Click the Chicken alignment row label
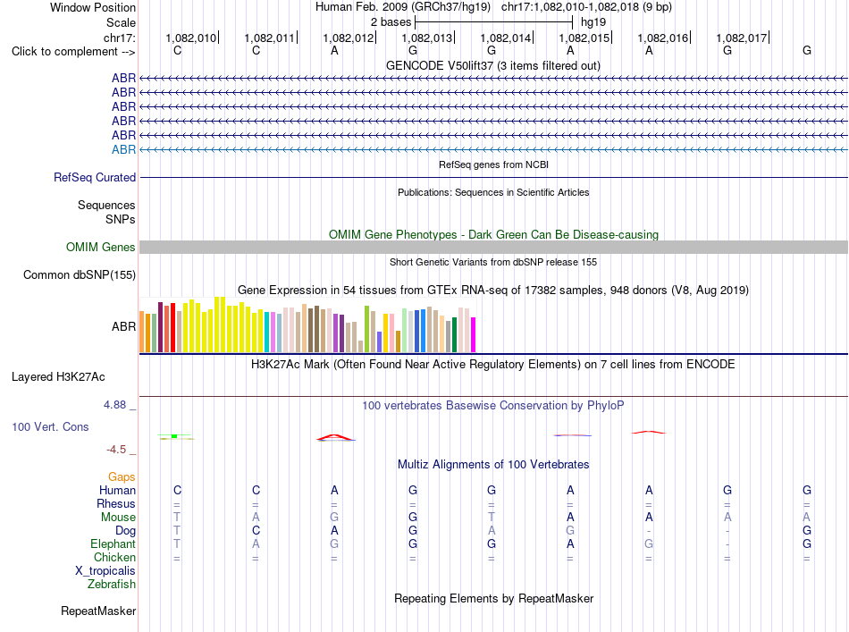This screenshot has width=849, height=632. coord(114,557)
